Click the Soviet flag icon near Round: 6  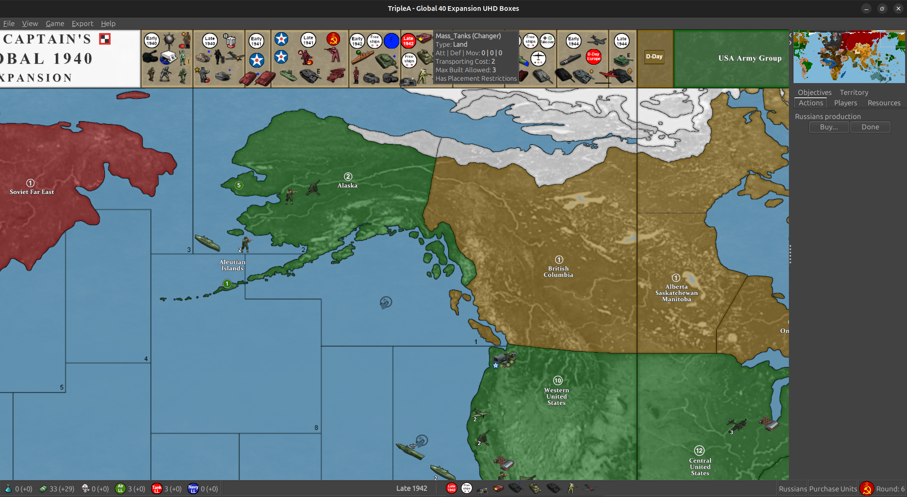click(x=867, y=488)
